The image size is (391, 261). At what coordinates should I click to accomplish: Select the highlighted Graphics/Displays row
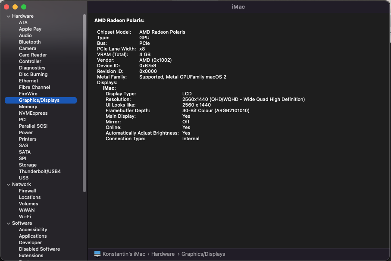(x=41, y=101)
